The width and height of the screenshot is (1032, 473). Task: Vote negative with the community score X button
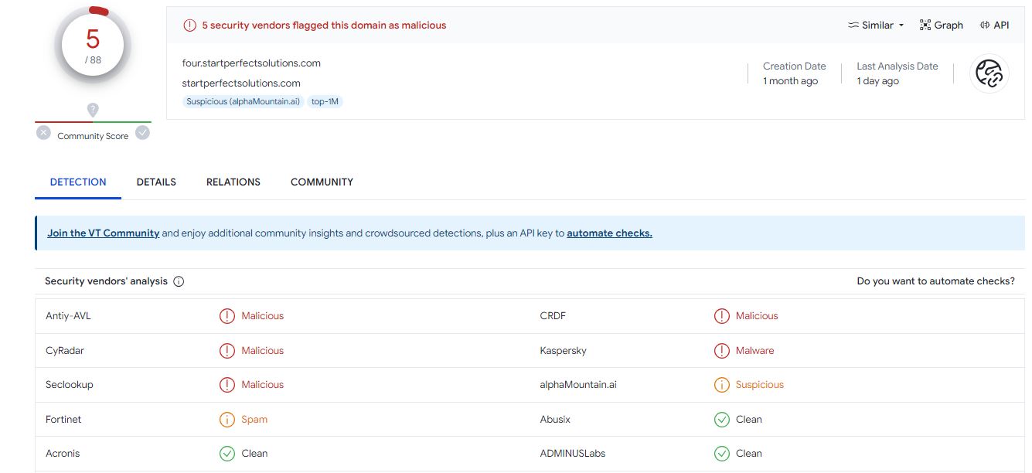pyautogui.click(x=44, y=133)
